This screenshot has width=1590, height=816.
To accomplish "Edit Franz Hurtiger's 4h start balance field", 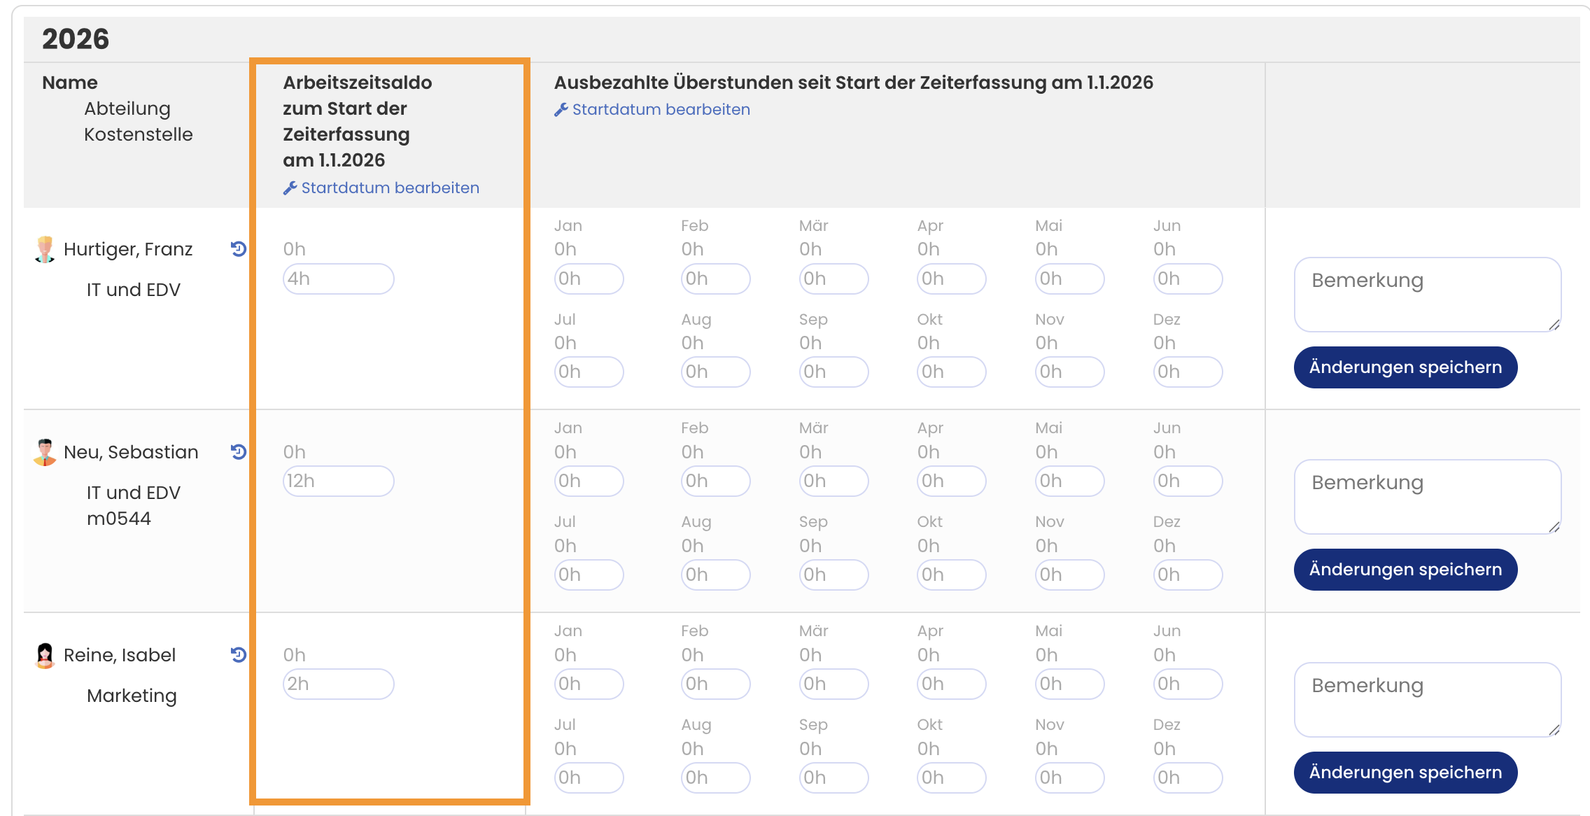I will tap(338, 279).
